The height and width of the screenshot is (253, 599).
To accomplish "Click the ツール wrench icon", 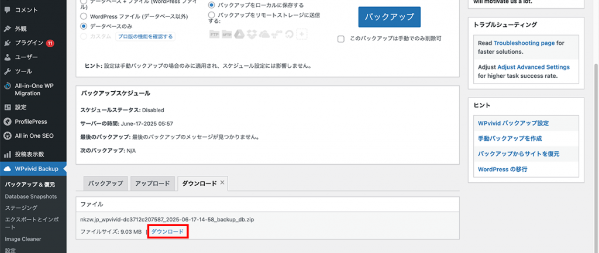I will (7, 71).
